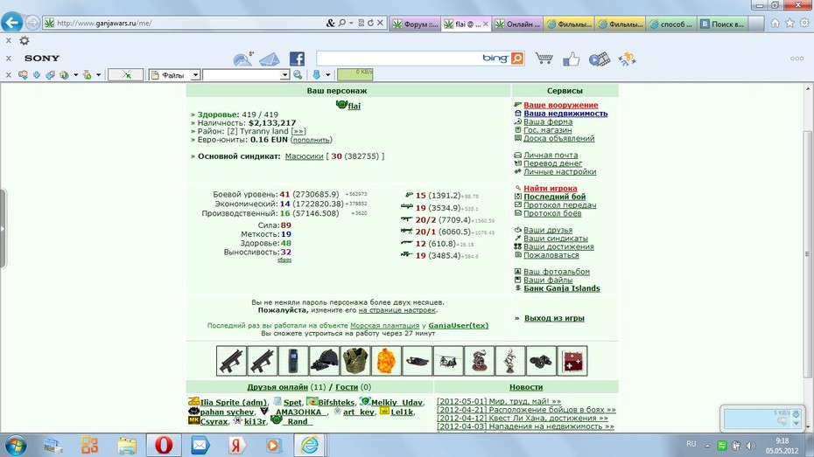Viewport: 814px width, 457px height.
Task: Open favorites star icon
Action: (x=789, y=23)
